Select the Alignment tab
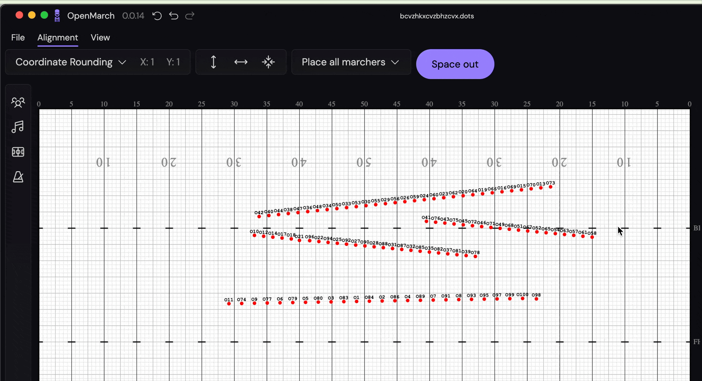Image resolution: width=702 pixels, height=381 pixels. coord(57,37)
